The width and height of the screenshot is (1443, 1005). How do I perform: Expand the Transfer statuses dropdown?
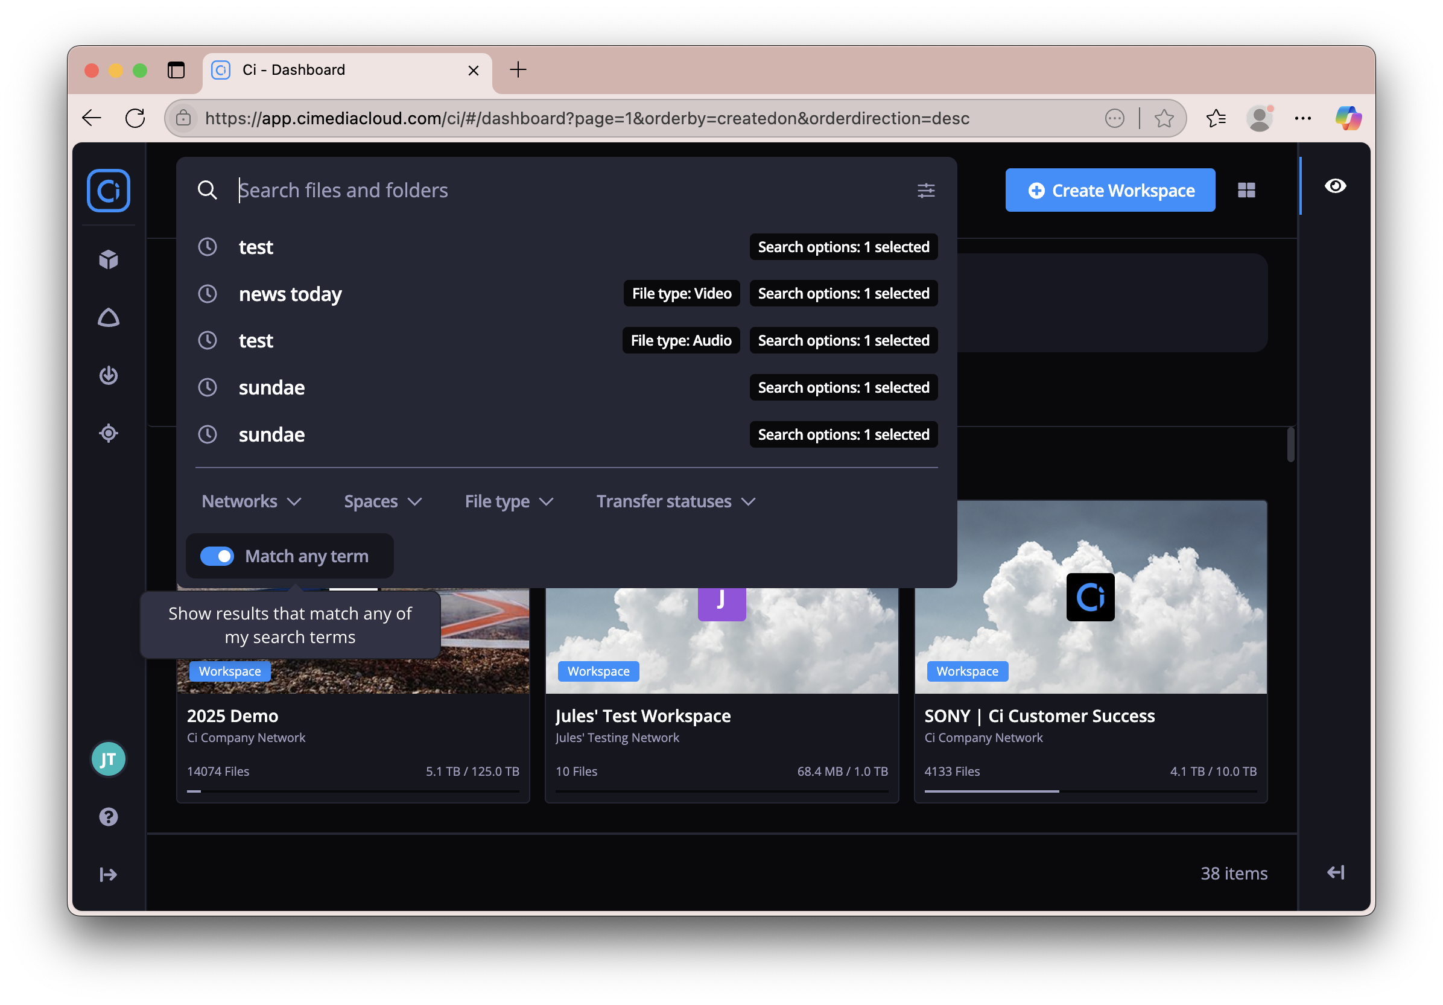[676, 501]
